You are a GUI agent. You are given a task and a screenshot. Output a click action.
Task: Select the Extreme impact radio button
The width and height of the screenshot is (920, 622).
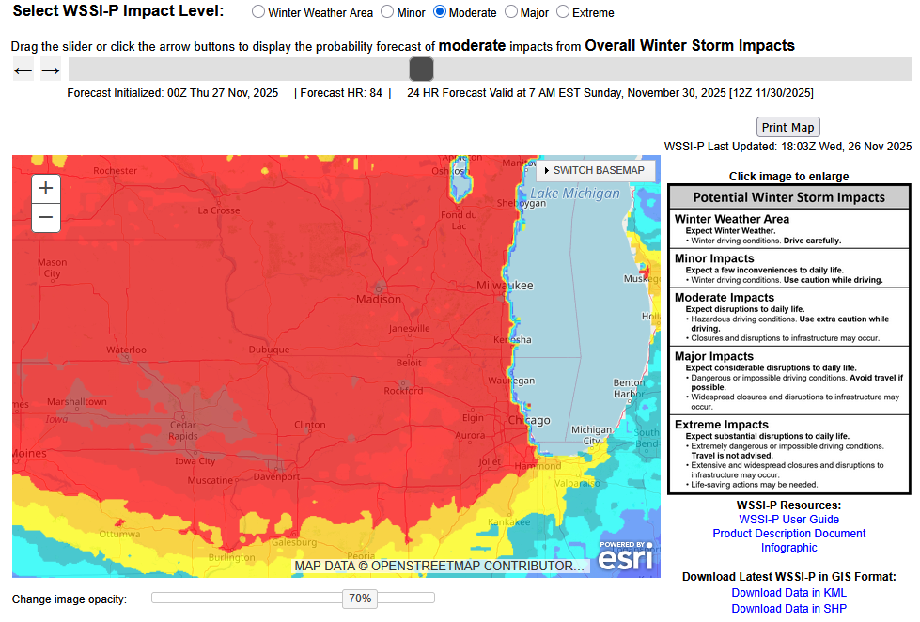click(x=563, y=12)
